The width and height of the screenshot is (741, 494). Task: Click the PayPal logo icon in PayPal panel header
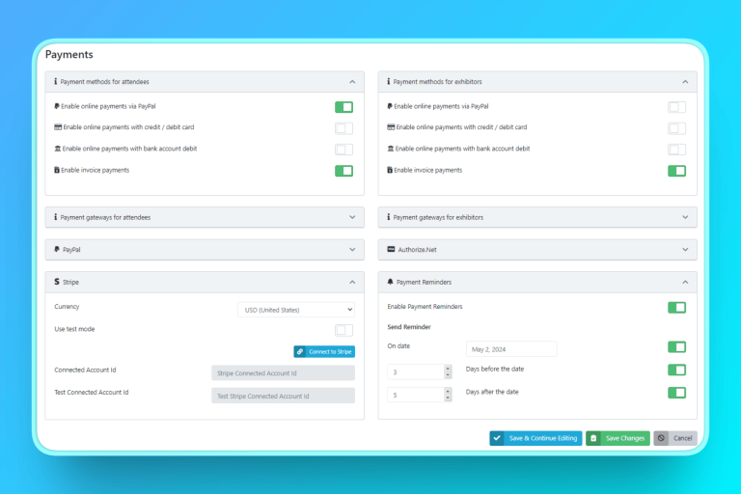(x=57, y=249)
